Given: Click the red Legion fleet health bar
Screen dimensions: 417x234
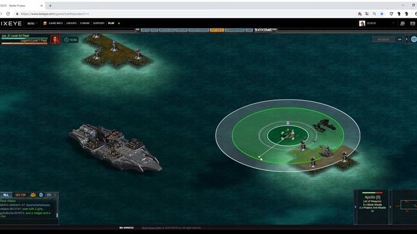Looking at the screenshot, I should click(25, 43).
